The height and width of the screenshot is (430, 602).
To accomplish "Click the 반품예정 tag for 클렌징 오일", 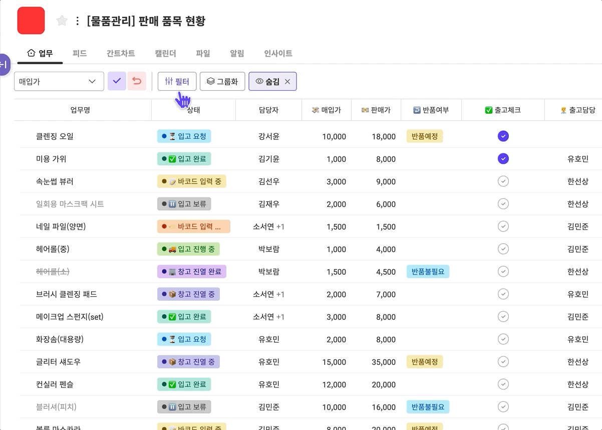I will tap(424, 136).
